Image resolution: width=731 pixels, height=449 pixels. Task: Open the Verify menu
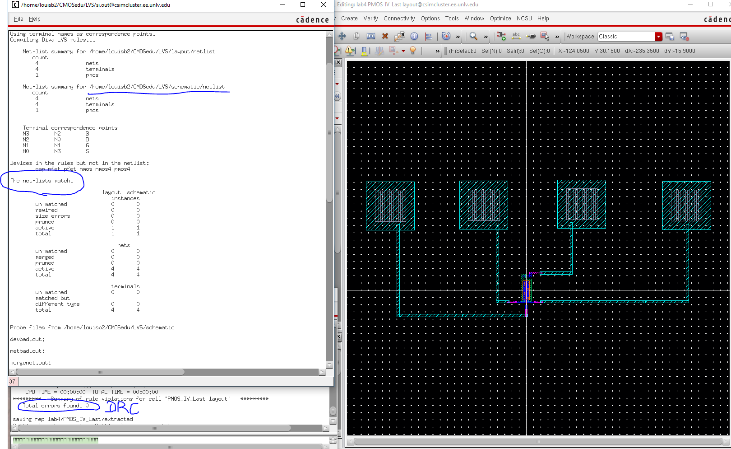point(370,19)
